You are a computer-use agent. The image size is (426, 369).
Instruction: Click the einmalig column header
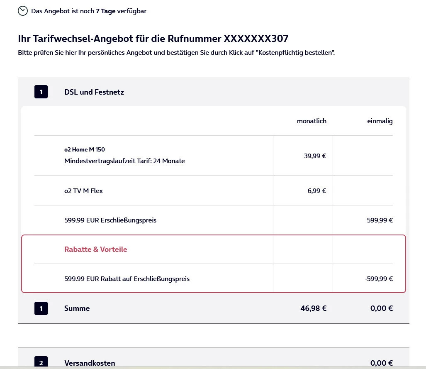pos(380,121)
